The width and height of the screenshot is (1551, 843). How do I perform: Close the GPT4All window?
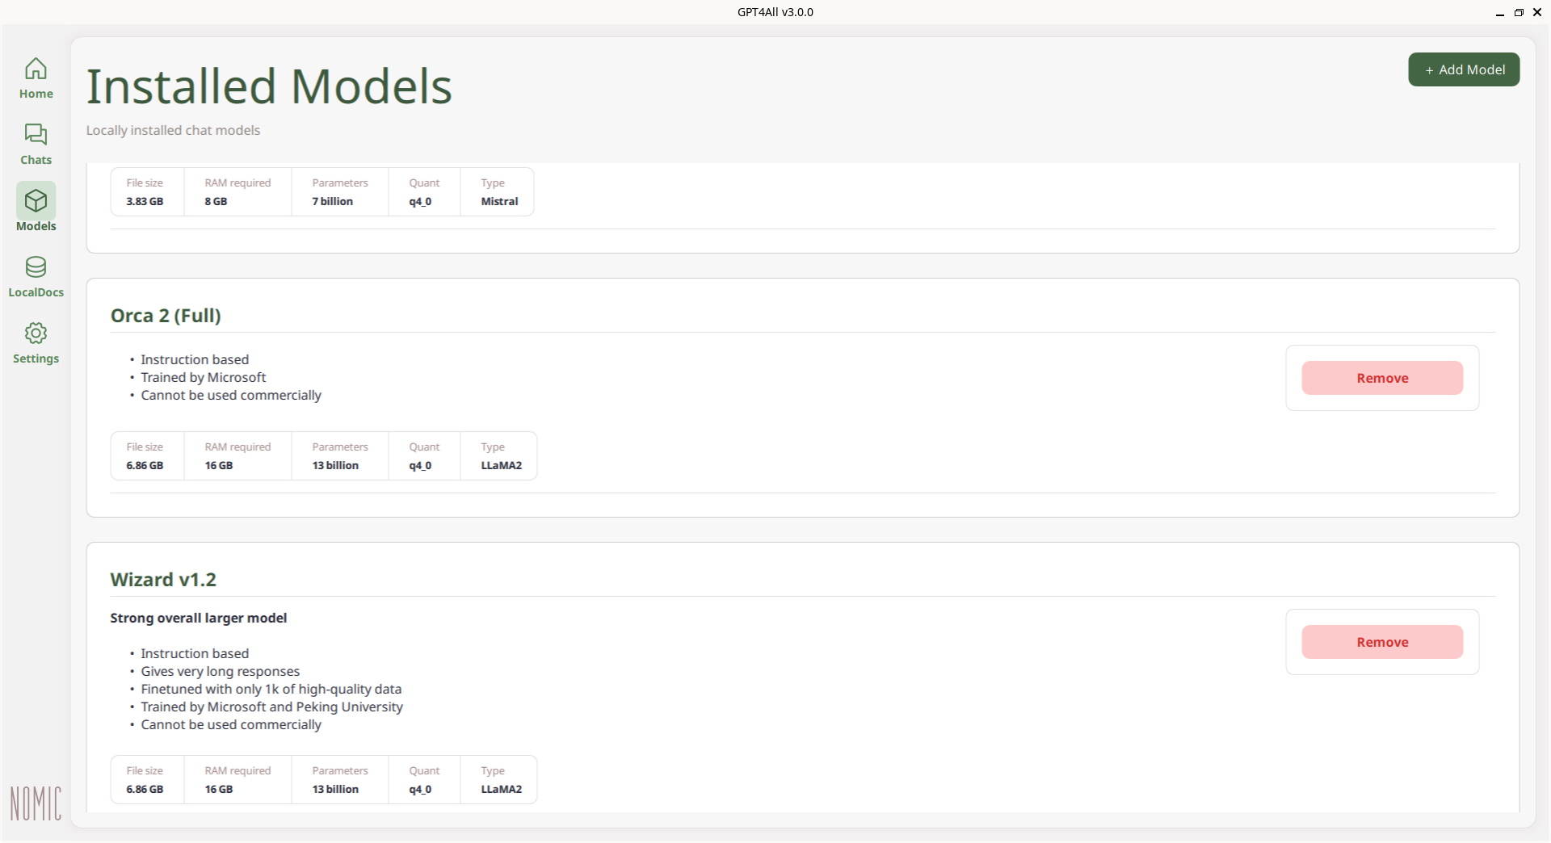tap(1537, 12)
